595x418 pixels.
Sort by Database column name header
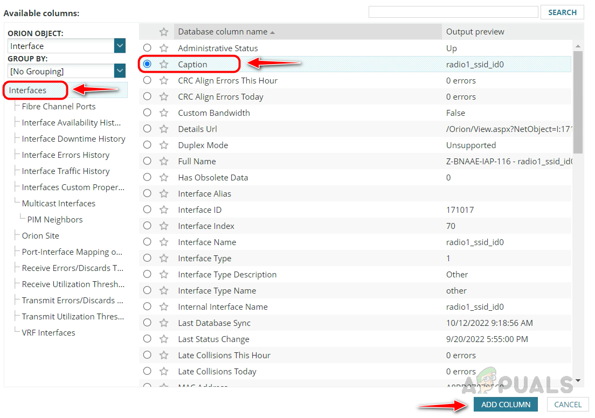pyautogui.click(x=307, y=32)
